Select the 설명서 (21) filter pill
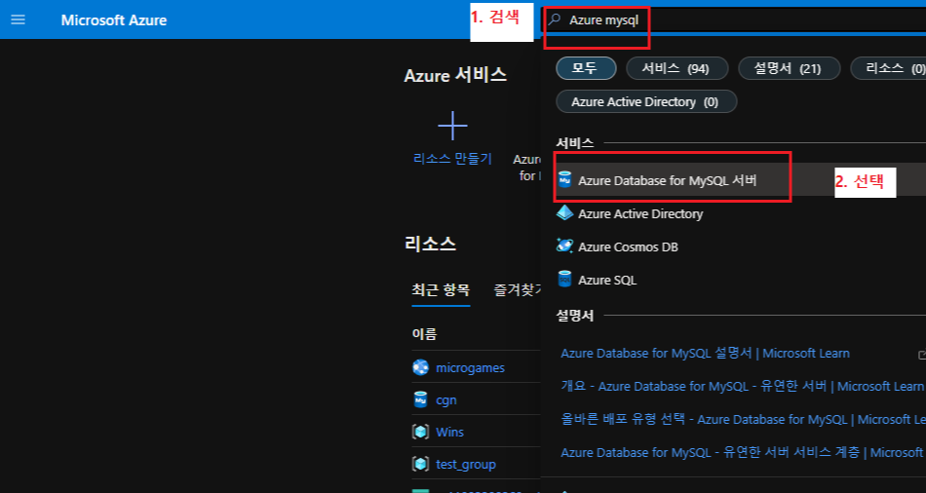Viewport: 926px width, 493px height. (x=789, y=68)
